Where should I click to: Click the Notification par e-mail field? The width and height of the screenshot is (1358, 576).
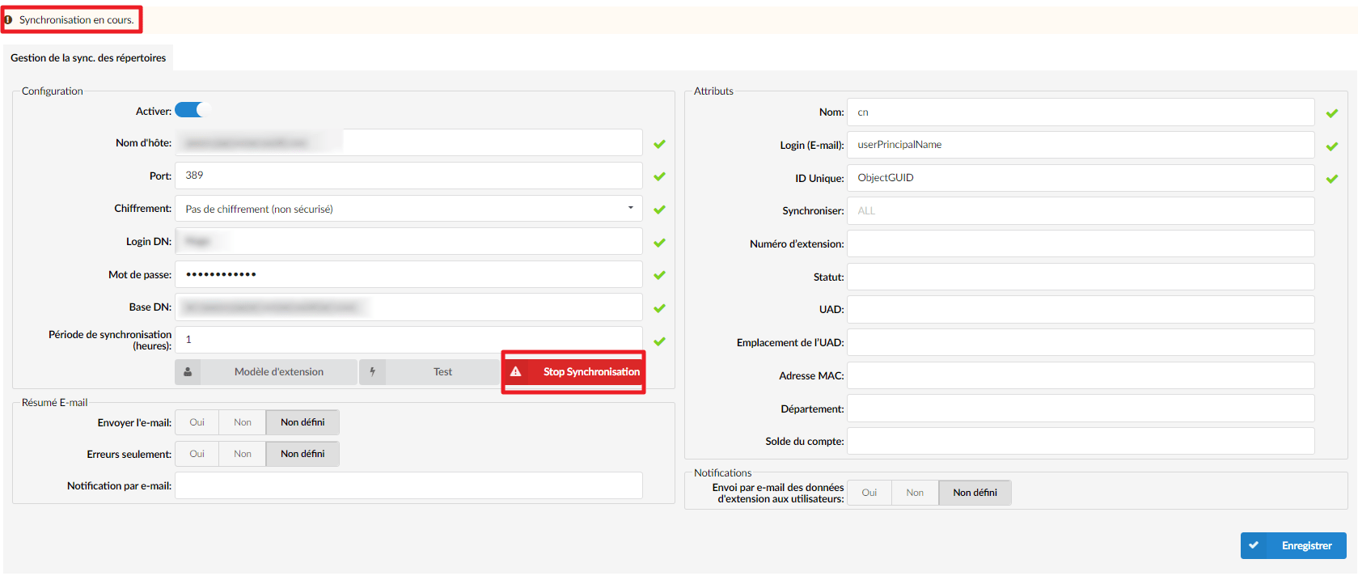(x=408, y=485)
